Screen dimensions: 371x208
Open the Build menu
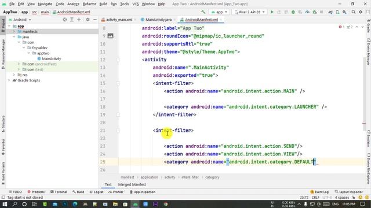pos(103,4)
